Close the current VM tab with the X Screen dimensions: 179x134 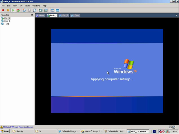tap(176, 15)
